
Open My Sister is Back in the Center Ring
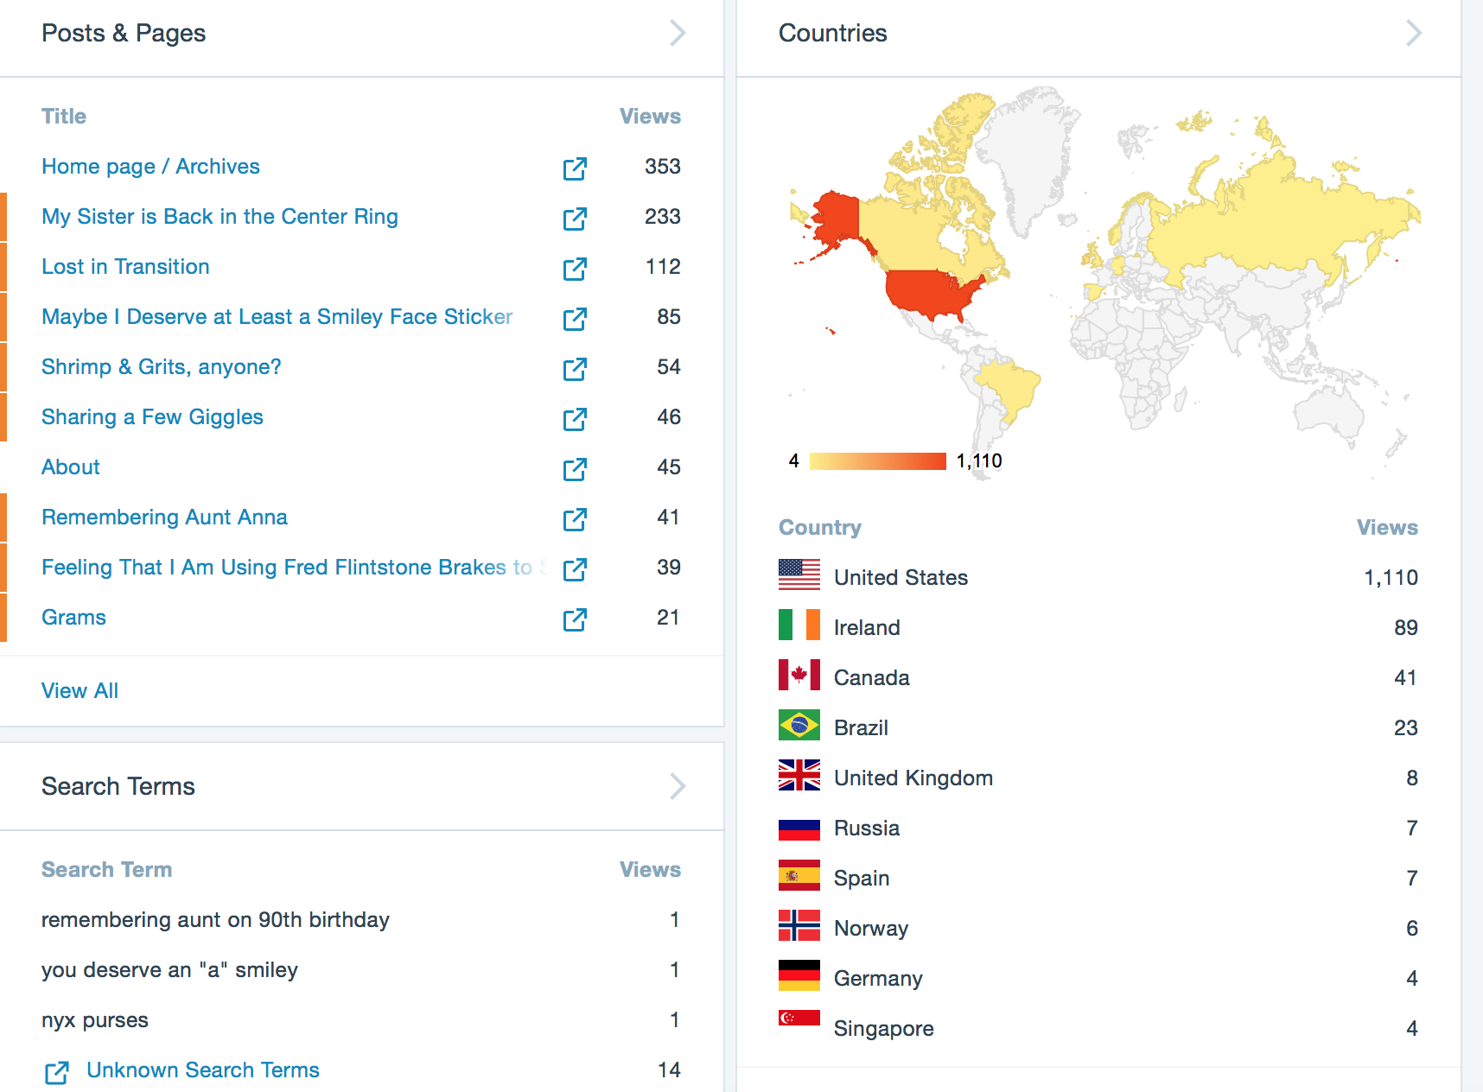[220, 217]
